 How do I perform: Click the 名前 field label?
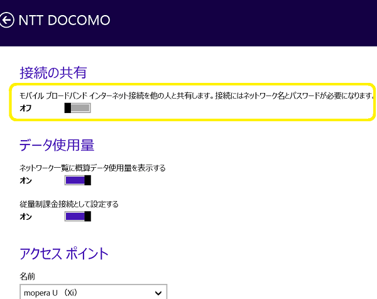pos(28,276)
